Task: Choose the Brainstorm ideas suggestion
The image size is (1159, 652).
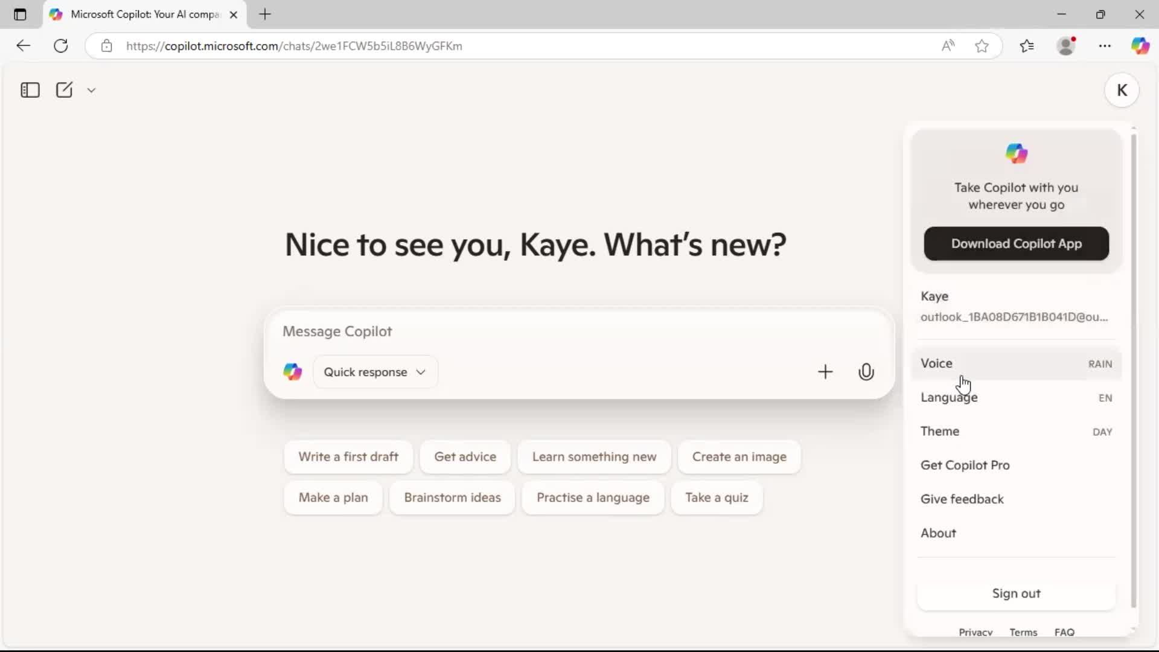Action: [x=452, y=498]
